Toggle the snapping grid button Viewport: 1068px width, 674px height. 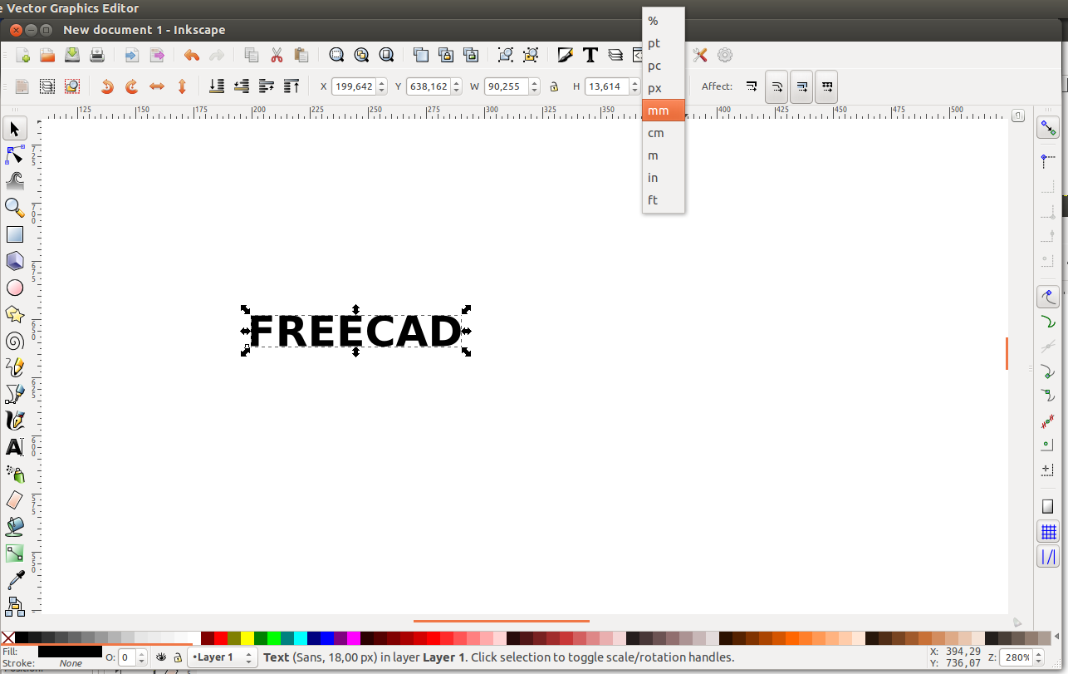[1048, 532]
